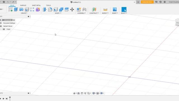179x101 pixels.
Task: Switch to the TOOLS tab
Action: click(48, 5)
